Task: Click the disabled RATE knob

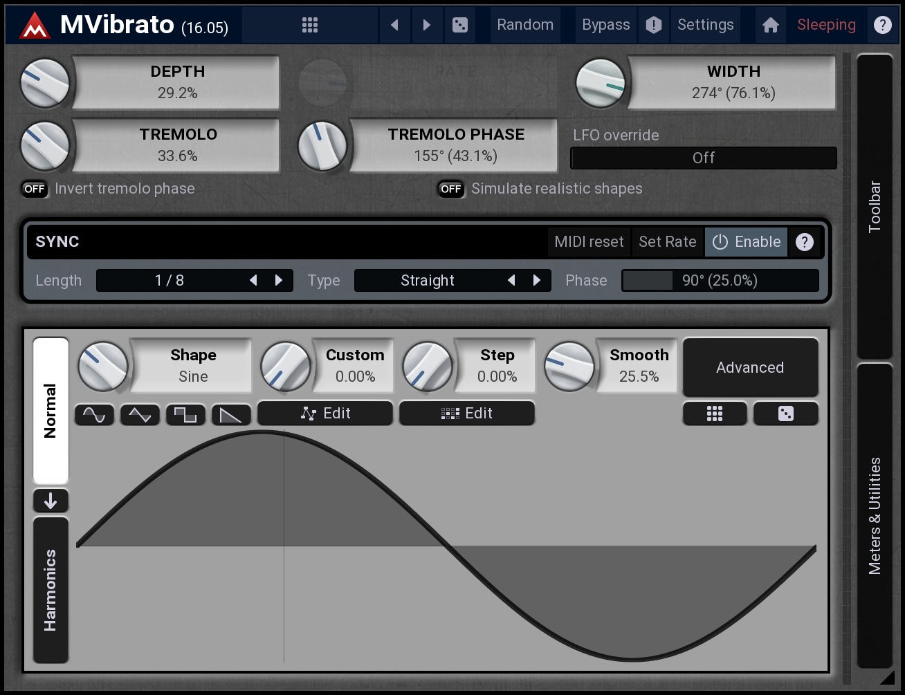Action: point(322,83)
